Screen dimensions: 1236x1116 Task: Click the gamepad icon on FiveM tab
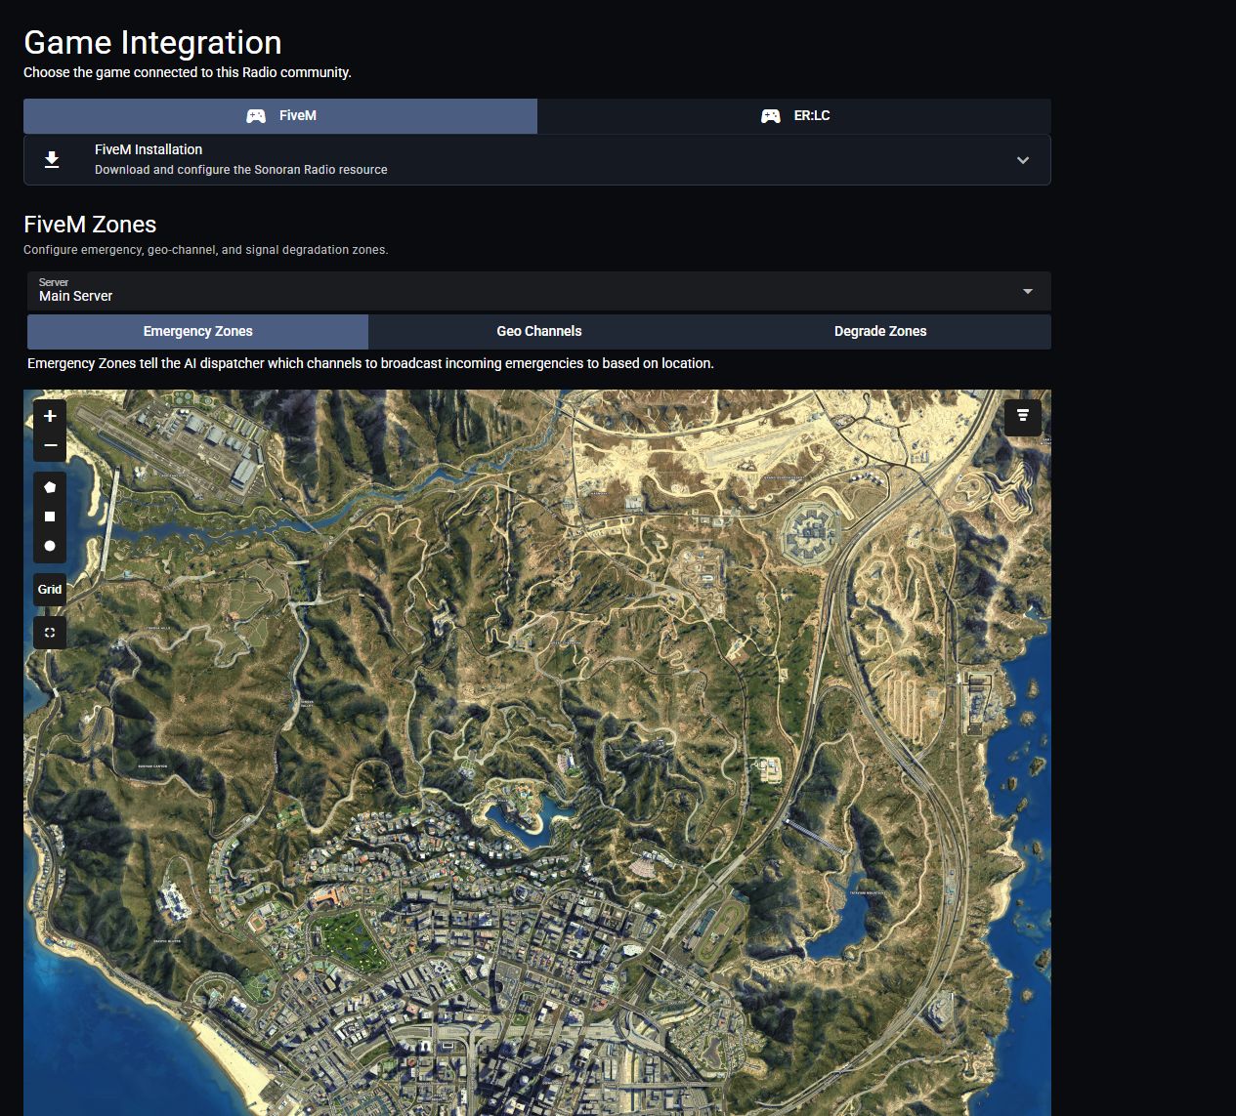click(256, 115)
